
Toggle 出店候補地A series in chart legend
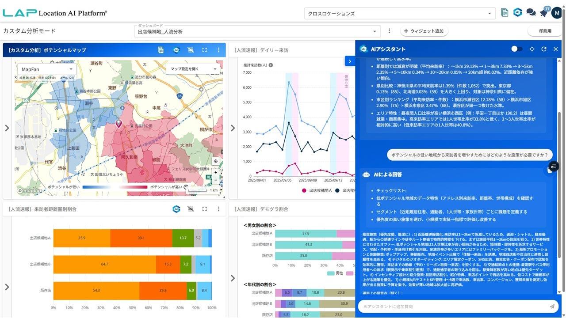tap(316, 190)
